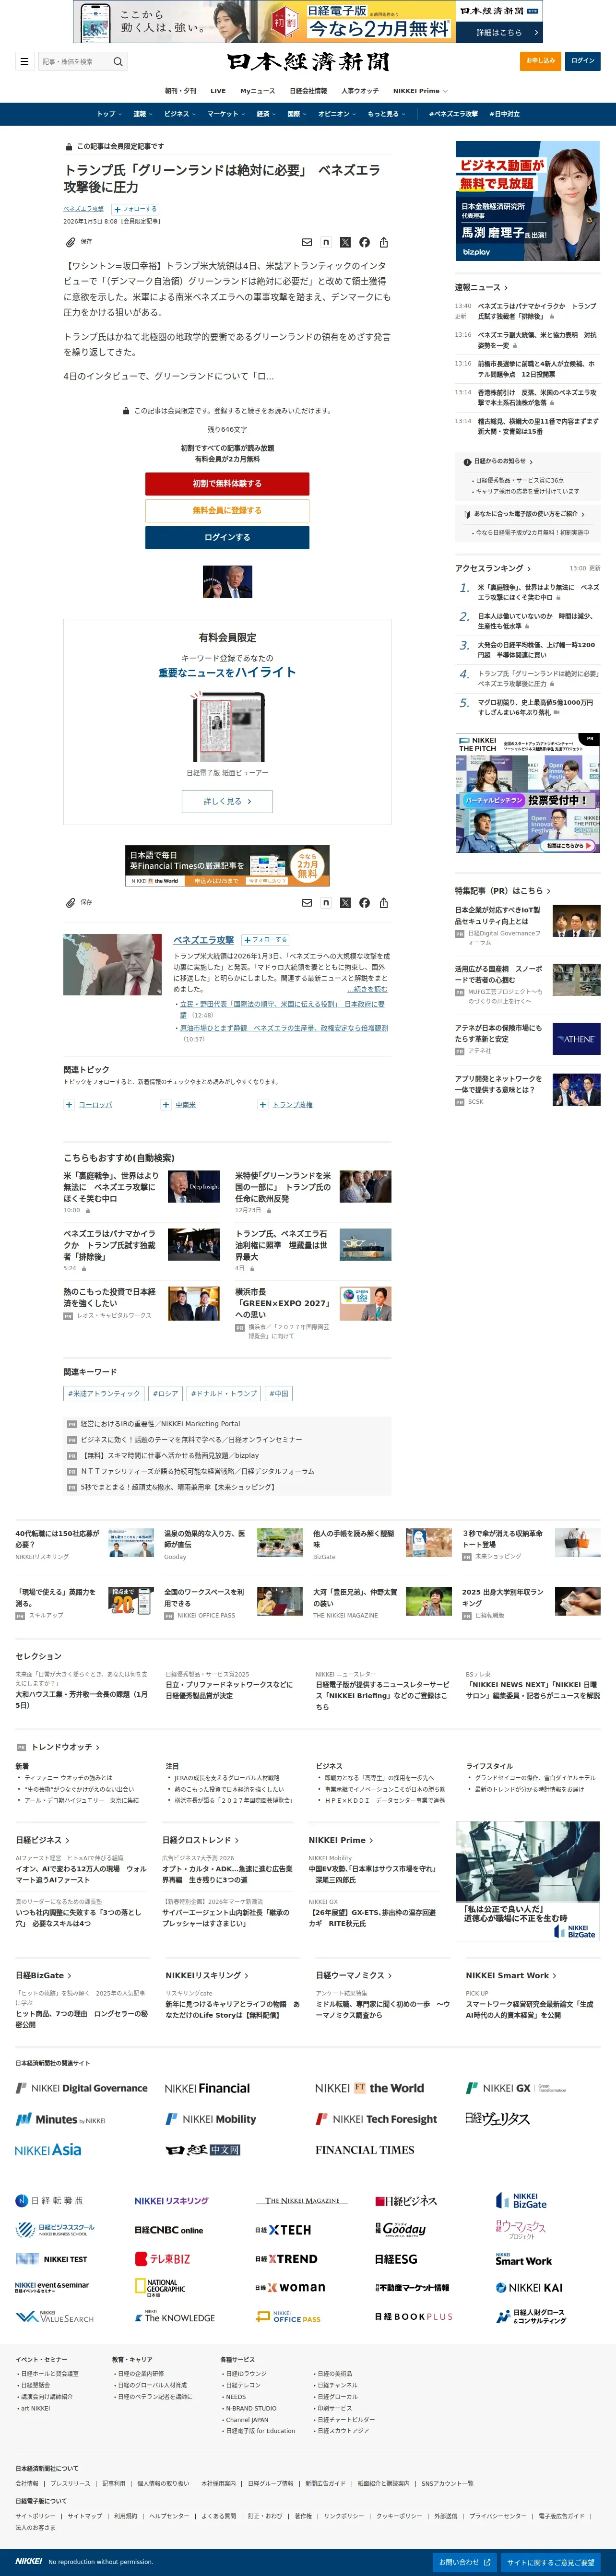
Task: Open top share/export icon
Action: [x=384, y=242]
